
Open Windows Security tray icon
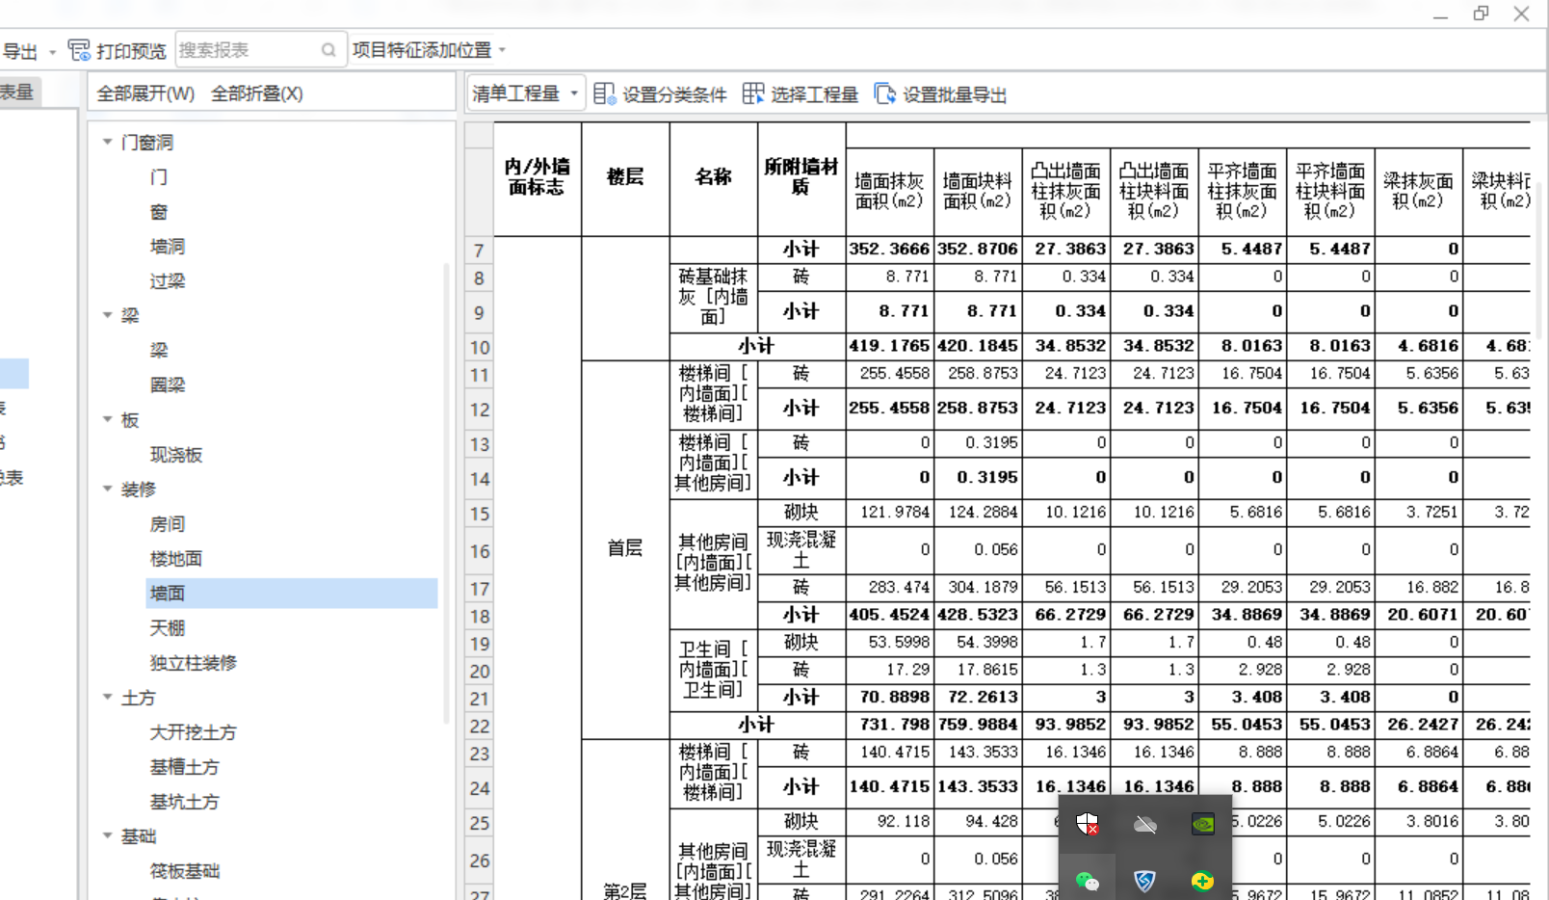coord(1088,824)
